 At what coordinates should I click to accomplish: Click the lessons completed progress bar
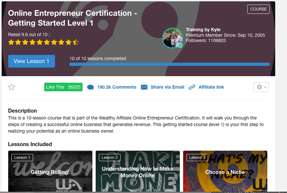pyautogui.click(x=169, y=64)
